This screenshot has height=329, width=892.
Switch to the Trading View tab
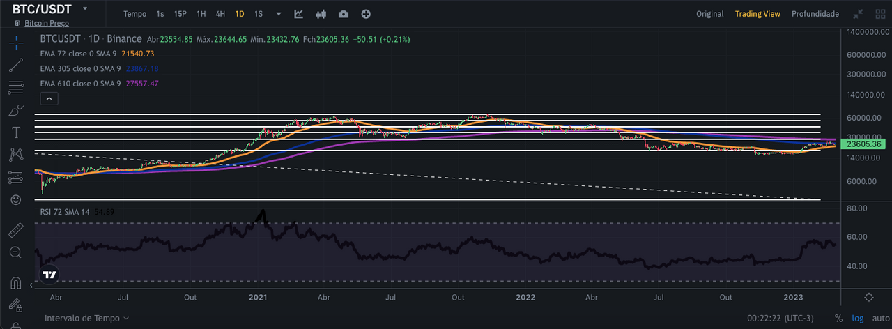(x=758, y=14)
